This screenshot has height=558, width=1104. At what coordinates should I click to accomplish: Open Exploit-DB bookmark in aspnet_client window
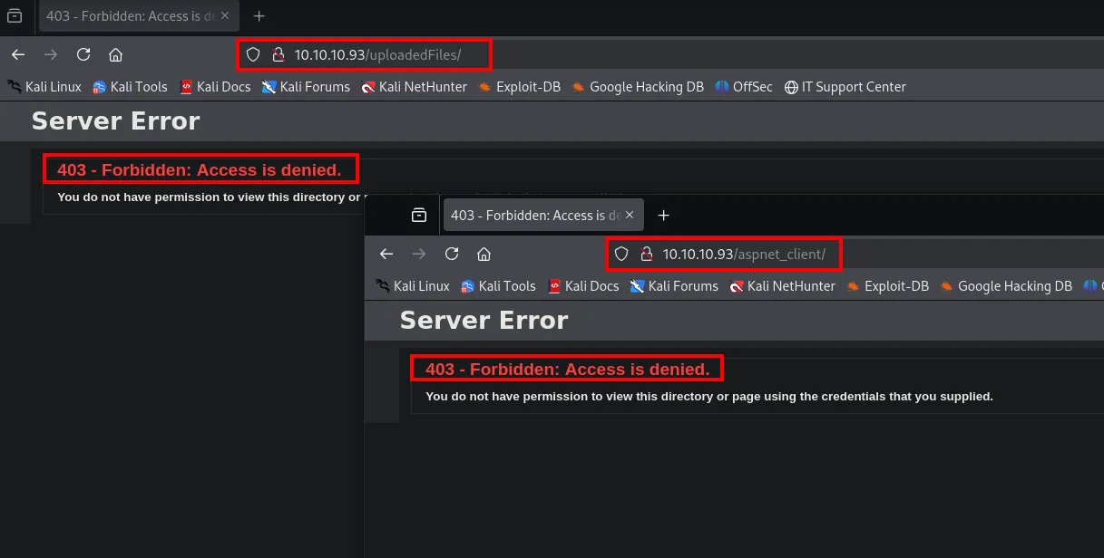coord(888,286)
